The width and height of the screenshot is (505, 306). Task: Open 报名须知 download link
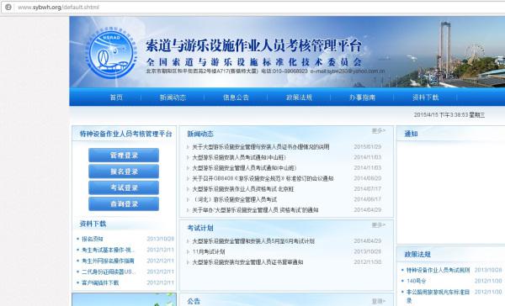(x=92, y=239)
